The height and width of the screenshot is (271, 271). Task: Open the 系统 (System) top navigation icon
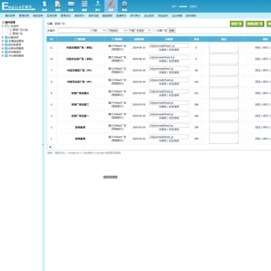pyautogui.click(x=44, y=6)
